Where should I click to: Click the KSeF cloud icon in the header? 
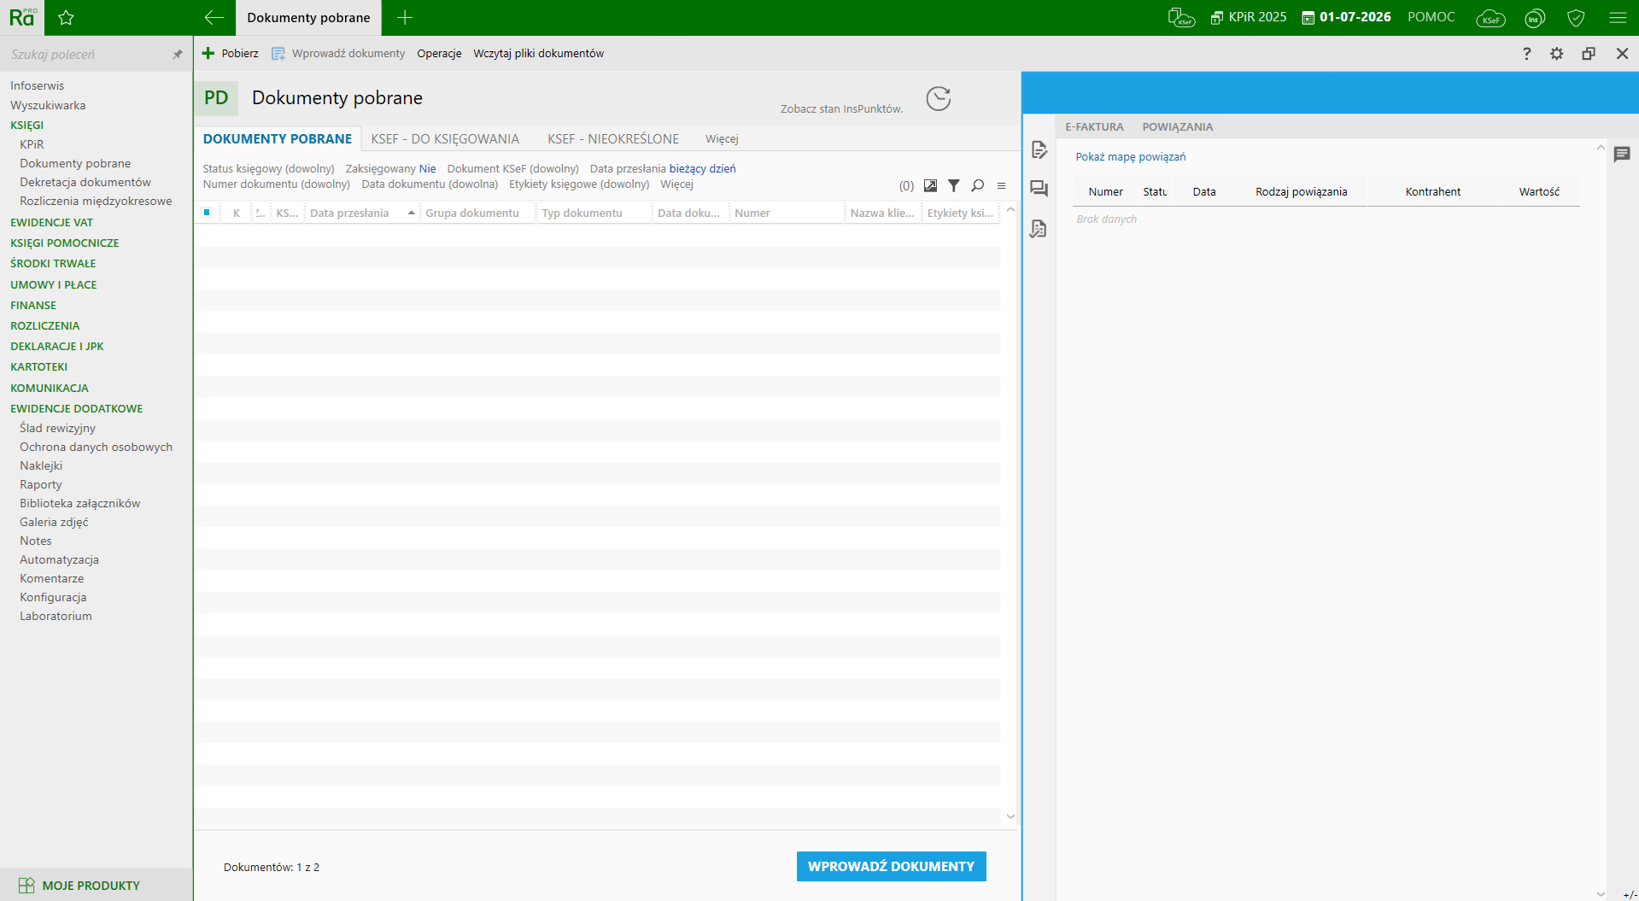[x=1490, y=18]
